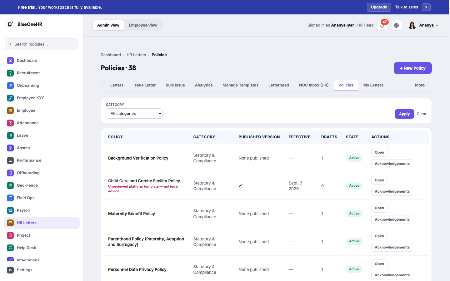Click the Field Ops map icon

pos(10,198)
